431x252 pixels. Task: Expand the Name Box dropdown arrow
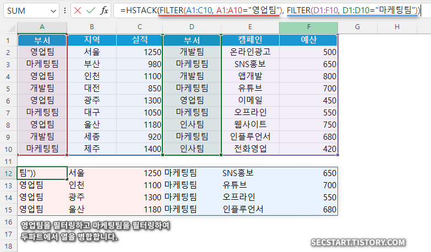click(x=53, y=11)
